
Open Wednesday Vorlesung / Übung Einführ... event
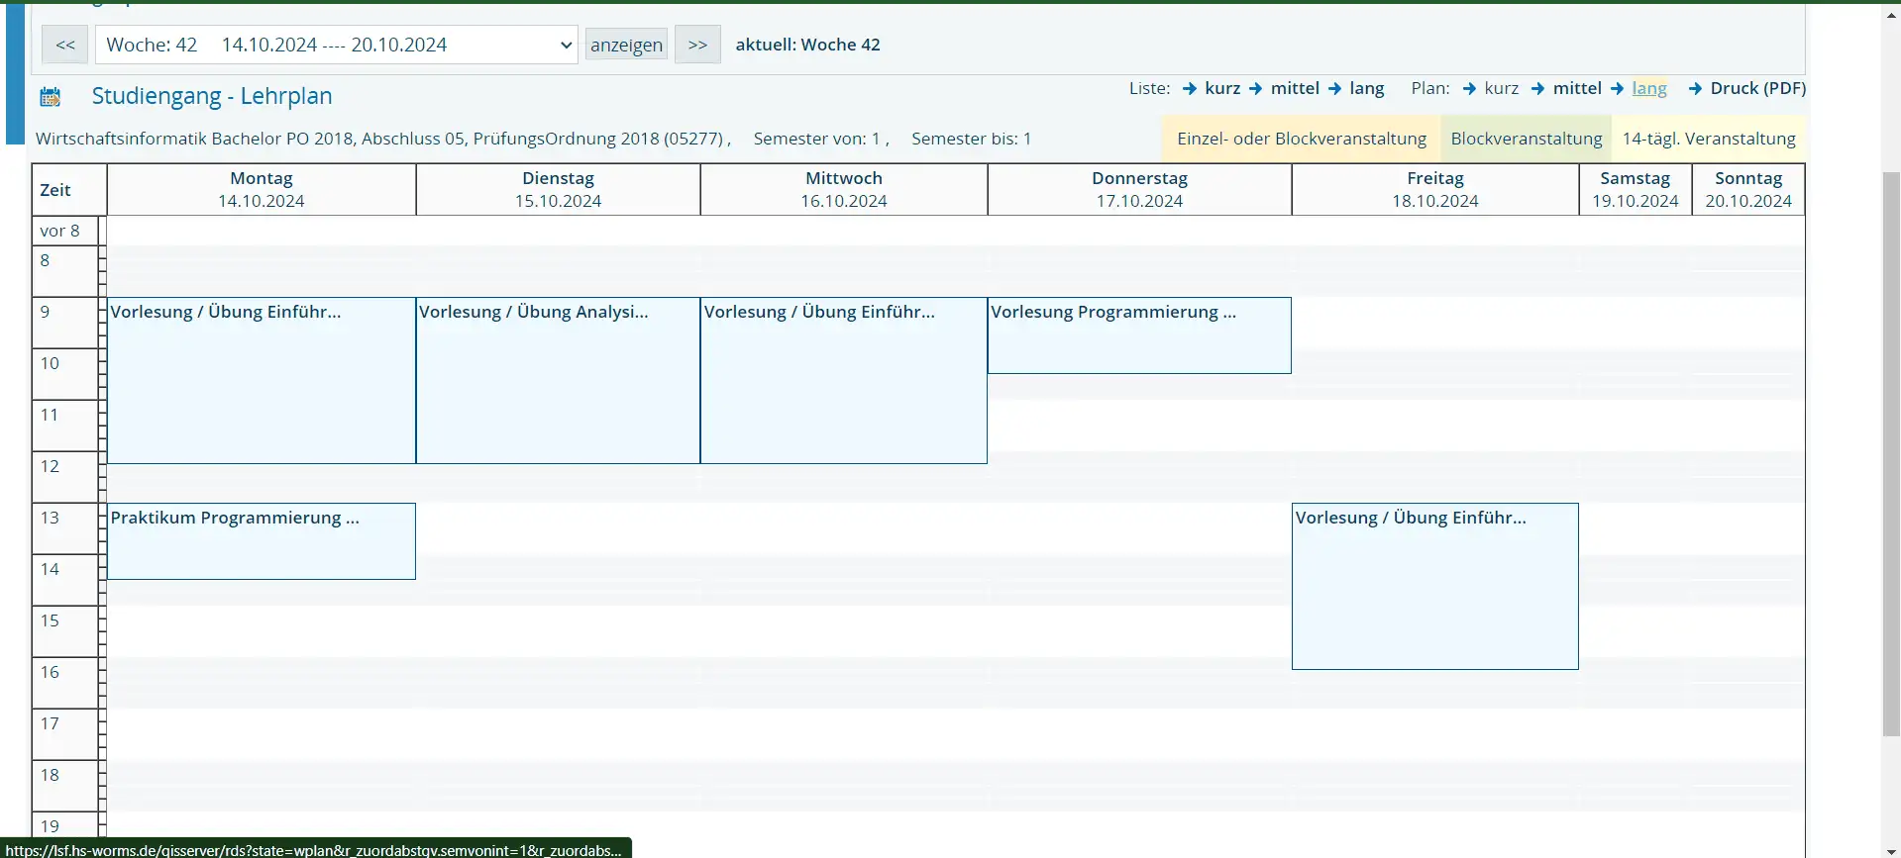[819, 312]
